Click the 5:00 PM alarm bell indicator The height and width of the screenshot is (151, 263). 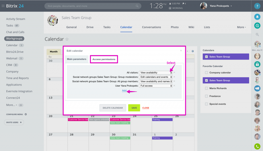click(x=174, y=4)
